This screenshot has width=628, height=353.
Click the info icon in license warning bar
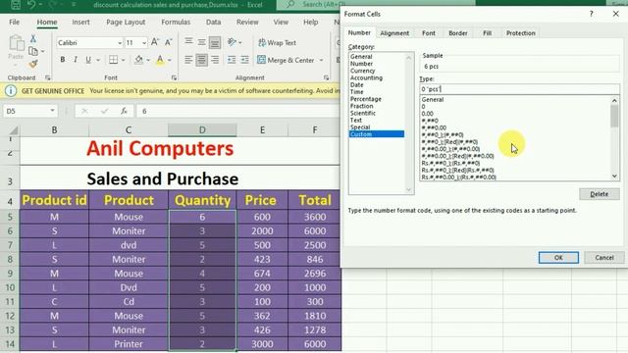coord(11,91)
